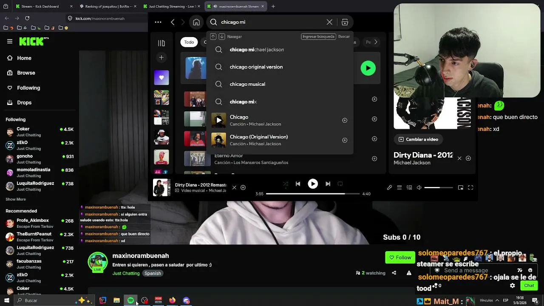Choose the 'chicago original version' suggestion
The image size is (544, 306).
280,67
